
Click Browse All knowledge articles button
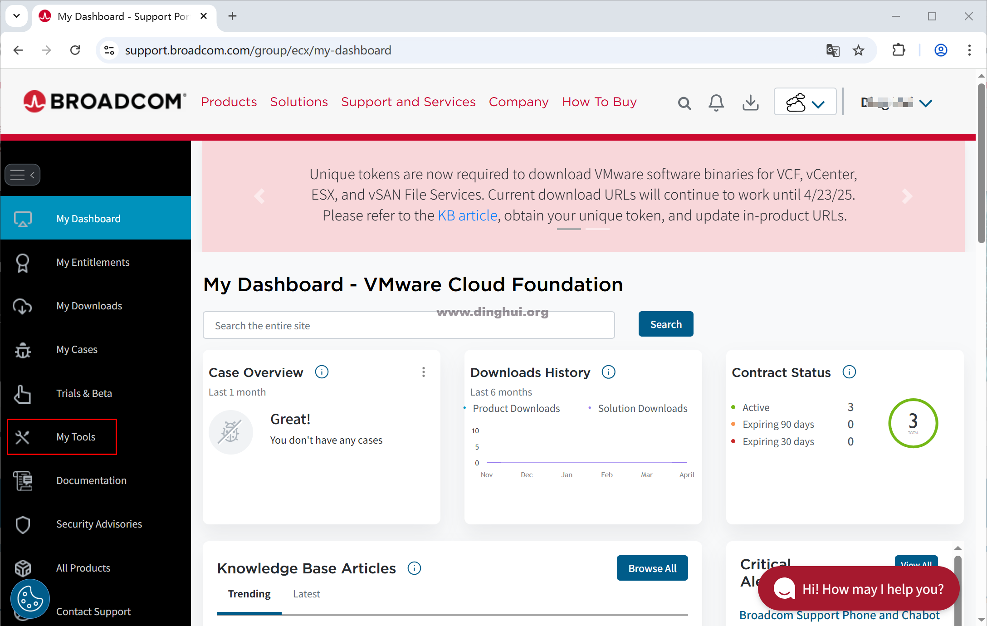pos(652,568)
